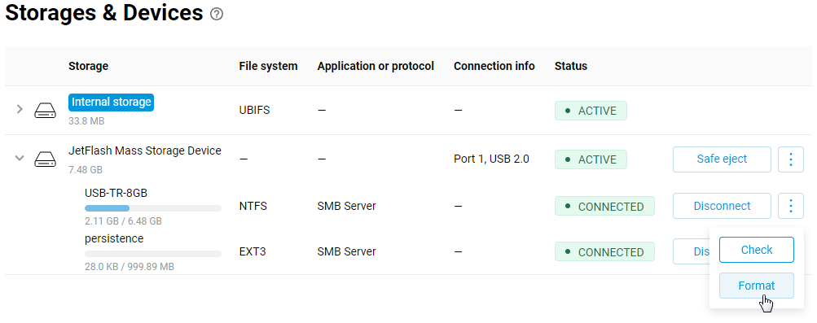Screen dimensions: 817x323
Task: Click the ACTIVE status badge of JetFlash
Action: point(591,159)
